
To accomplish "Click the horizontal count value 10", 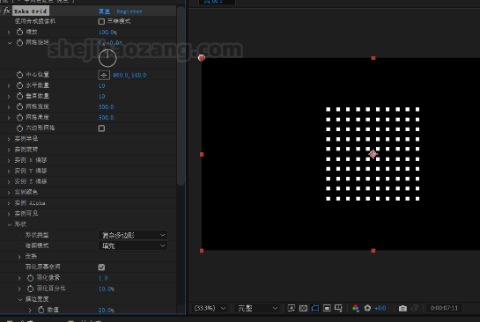I will [102, 85].
